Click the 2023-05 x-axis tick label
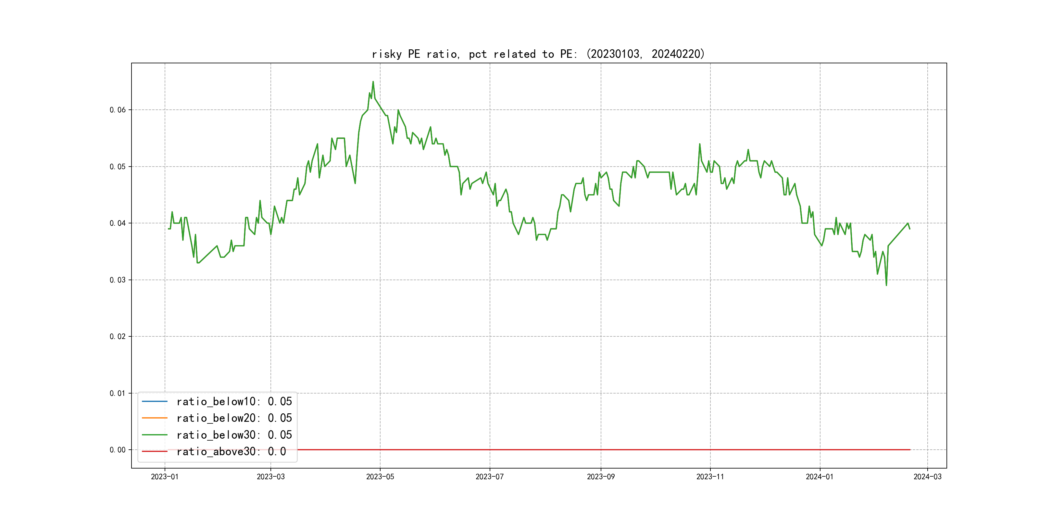 380,477
